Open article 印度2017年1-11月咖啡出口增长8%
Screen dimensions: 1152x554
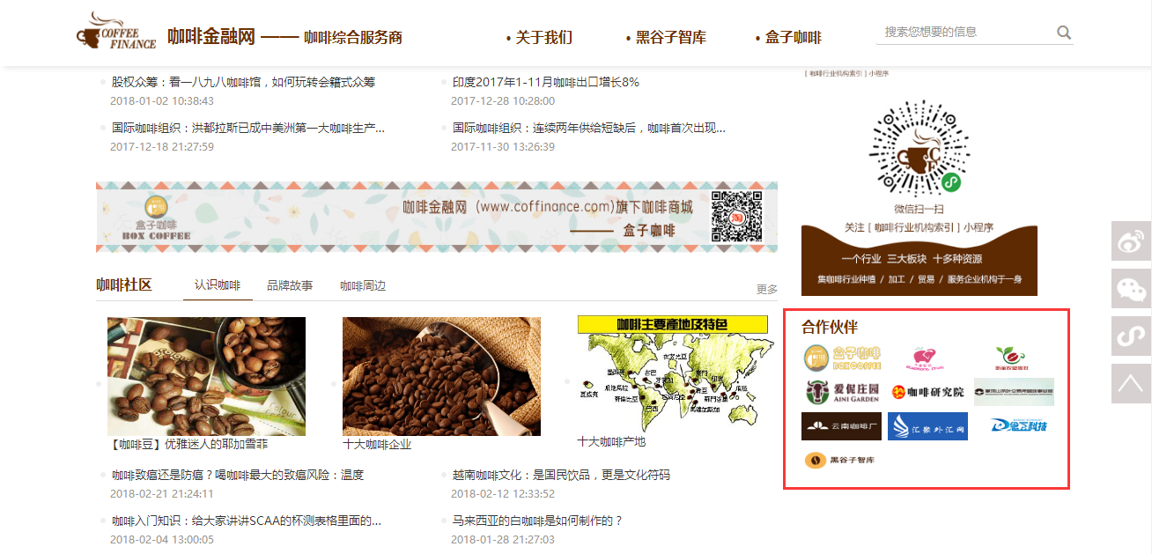[x=546, y=82]
